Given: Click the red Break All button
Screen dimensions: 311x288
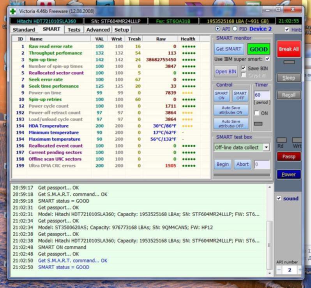Looking at the screenshot, I should tap(289, 49).
